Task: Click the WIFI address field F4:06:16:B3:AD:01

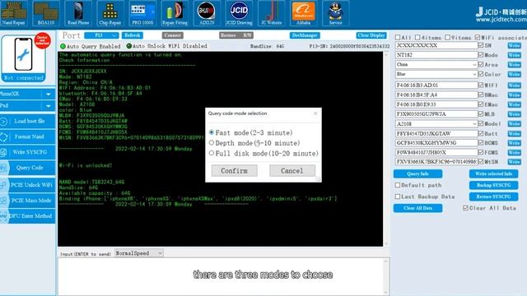Action: (436, 86)
